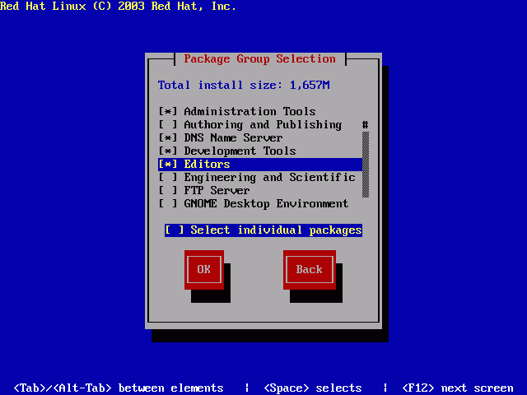Toggle the Administration Tools checkbox
This screenshot has width=527, height=395.
(167, 112)
